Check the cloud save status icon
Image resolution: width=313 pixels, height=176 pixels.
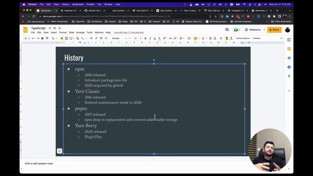pos(60,28)
